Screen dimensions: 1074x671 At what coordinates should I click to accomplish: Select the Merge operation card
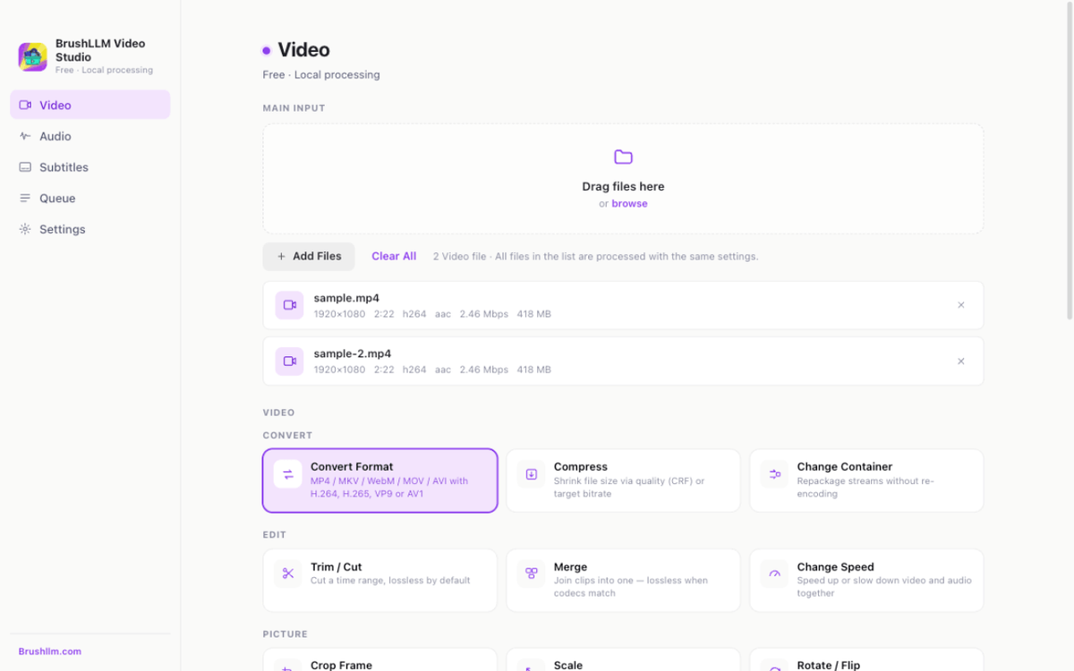click(x=623, y=581)
